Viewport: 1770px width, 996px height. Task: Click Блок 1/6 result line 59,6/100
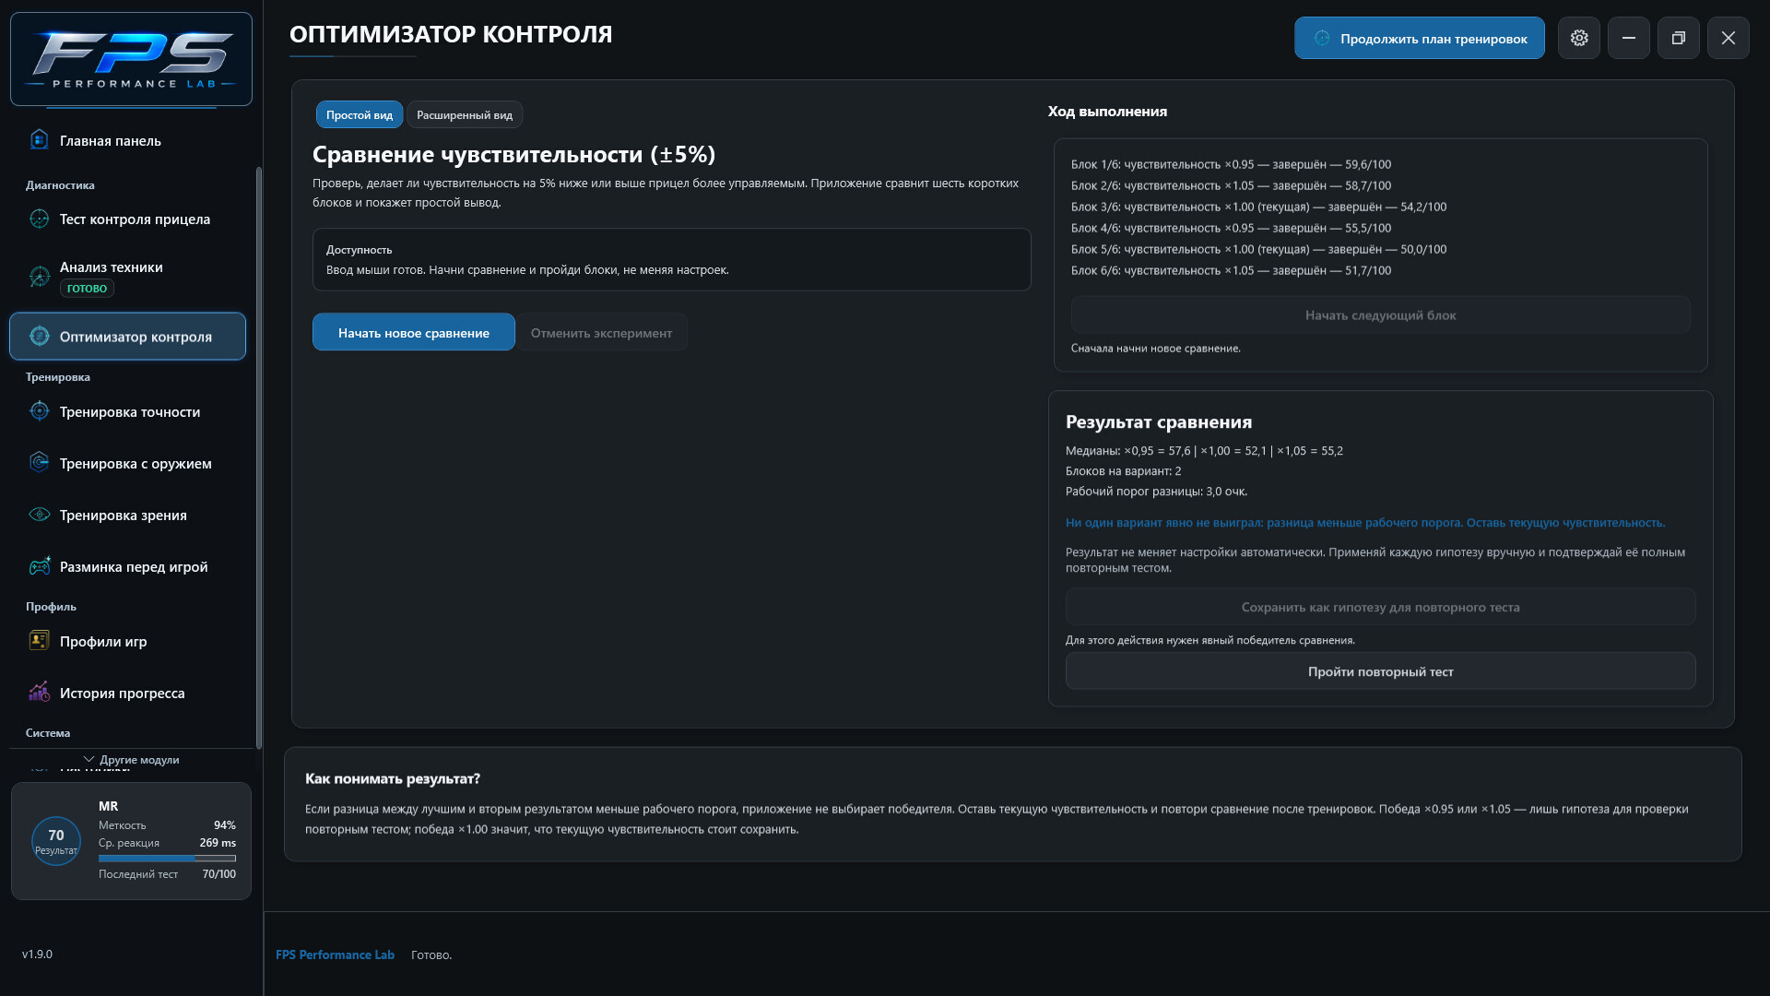pyautogui.click(x=1231, y=164)
